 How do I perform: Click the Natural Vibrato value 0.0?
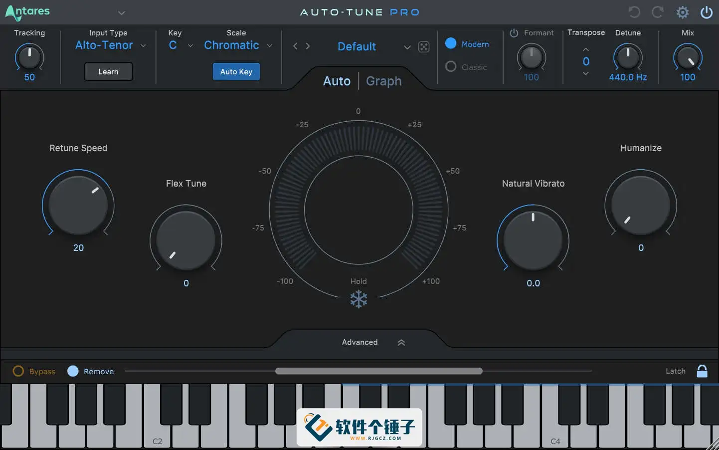(533, 283)
